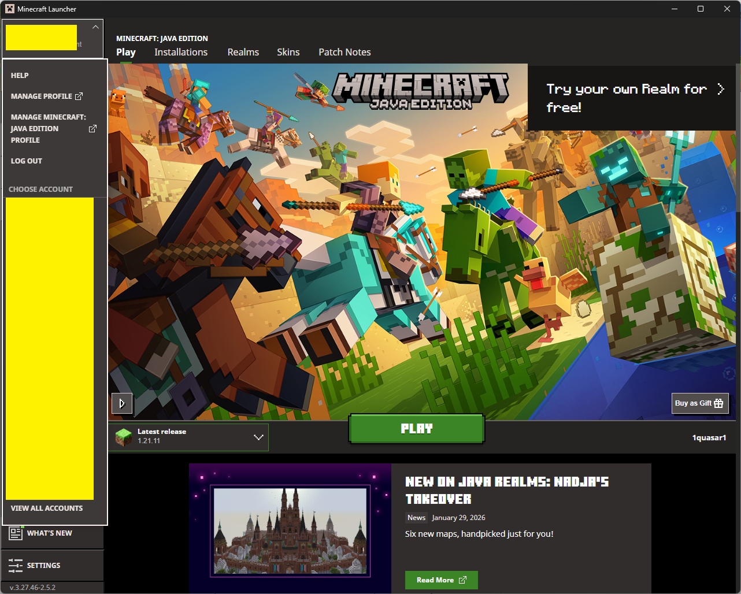Image resolution: width=741 pixels, height=594 pixels.
Task: Maximize the Minecraft Launcher window
Action: click(x=701, y=9)
